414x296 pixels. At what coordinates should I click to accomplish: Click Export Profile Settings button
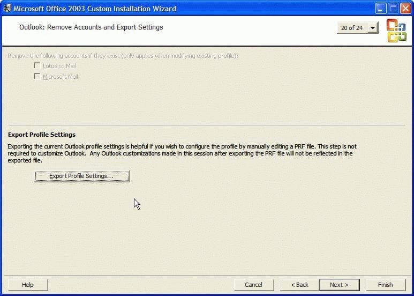pos(82,176)
